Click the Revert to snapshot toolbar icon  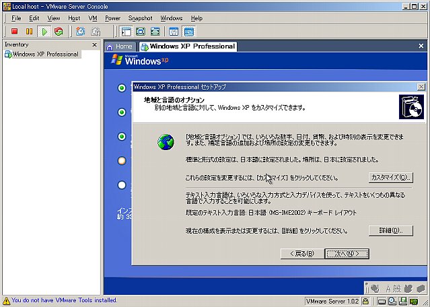point(96,32)
